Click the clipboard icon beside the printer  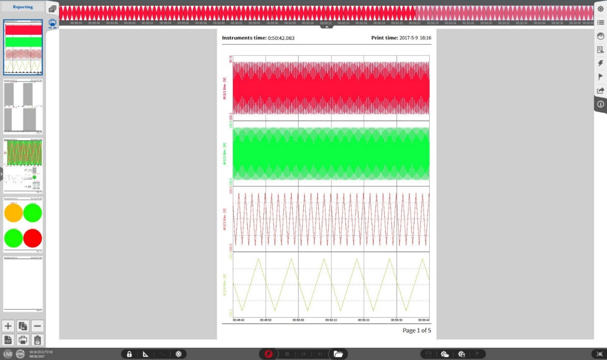tap(38, 340)
